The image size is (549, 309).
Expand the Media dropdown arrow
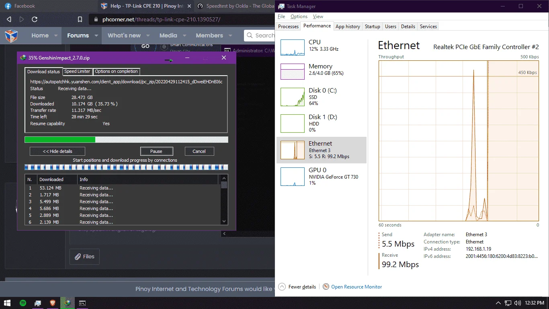point(184,35)
